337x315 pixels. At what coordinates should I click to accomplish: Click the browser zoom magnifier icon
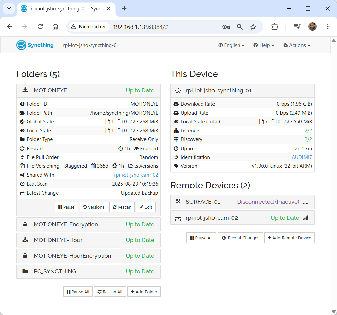tap(240, 27)
